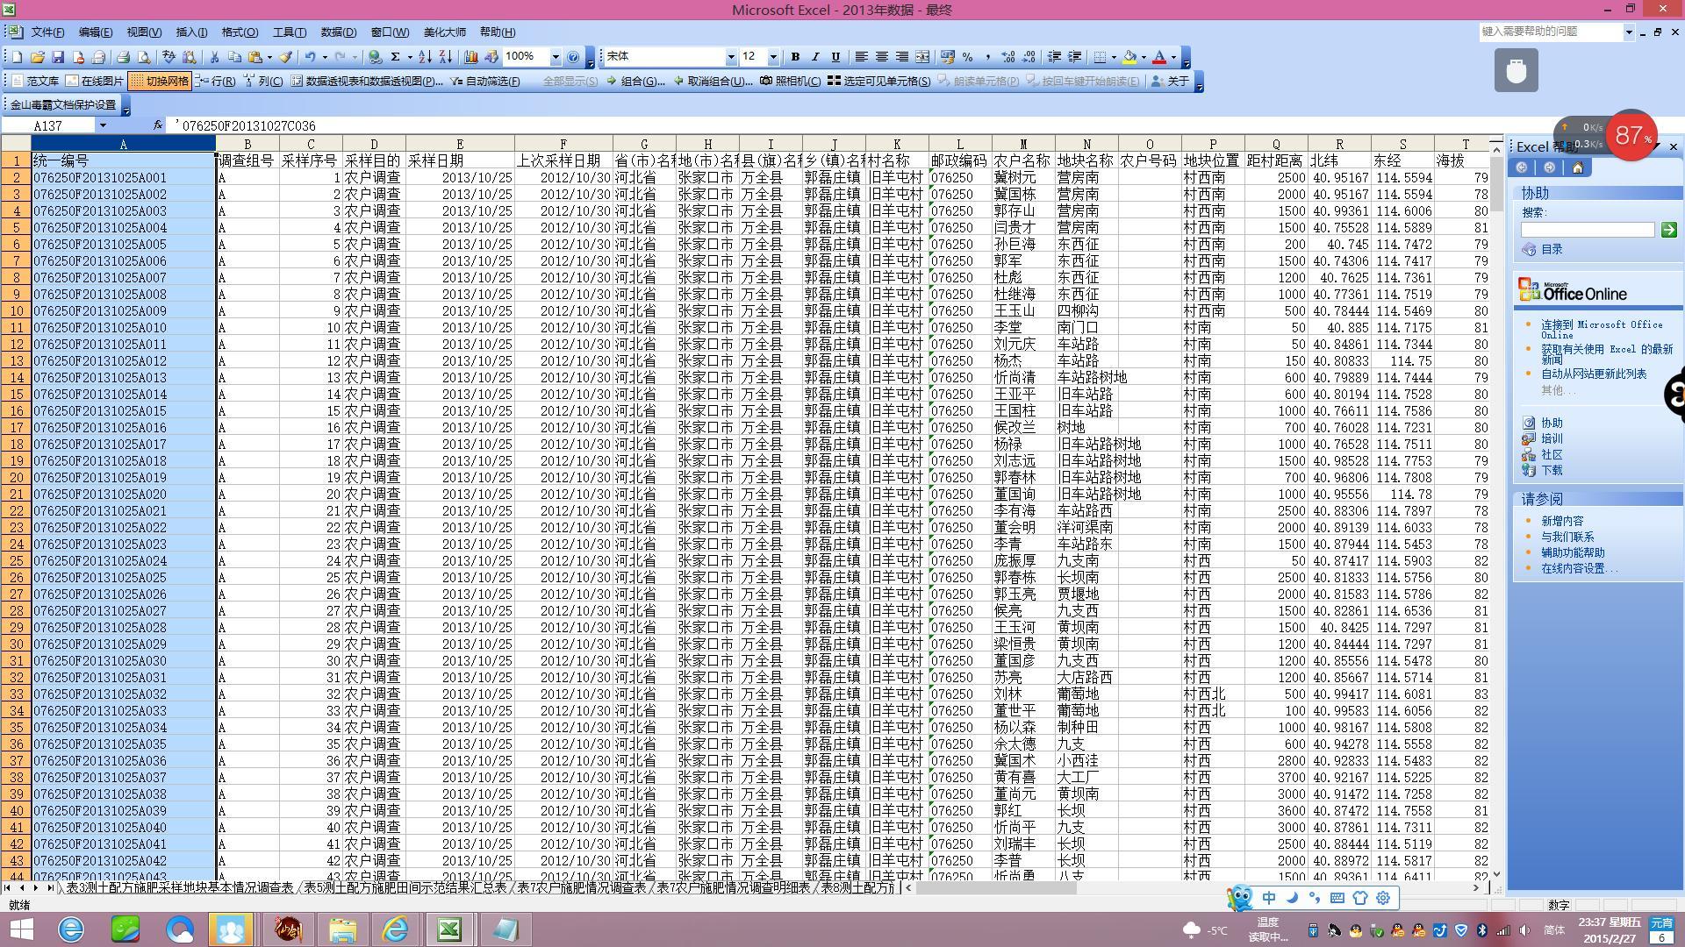Toggle bold formatting

795,57
